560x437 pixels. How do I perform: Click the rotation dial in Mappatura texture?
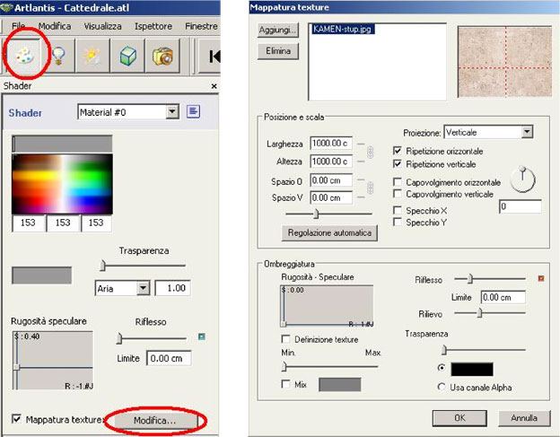pyautogui.click(x=522, y=179)
